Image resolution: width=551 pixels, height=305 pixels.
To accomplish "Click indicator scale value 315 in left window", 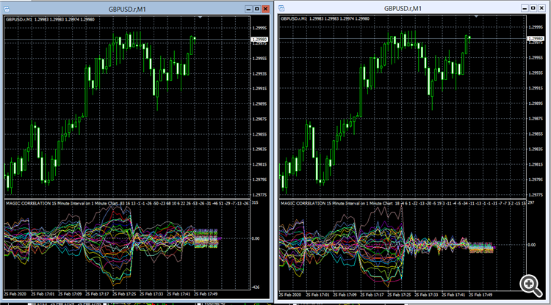I will [255, 203].
